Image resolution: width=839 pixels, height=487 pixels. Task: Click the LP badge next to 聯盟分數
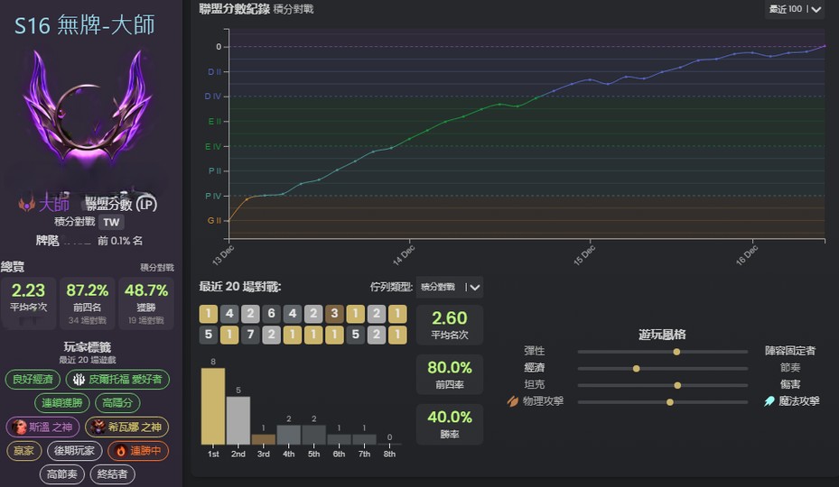(x=146, y=204)
